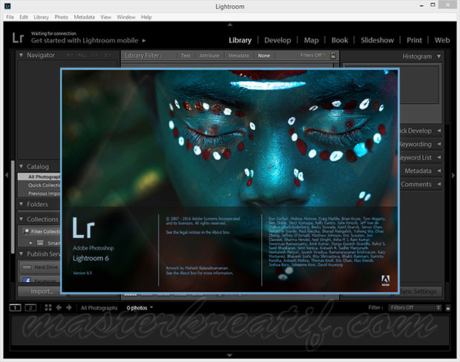Image resolution: width=460 pixels, height=362 pixels.
Task: Open the Edit menu
Action: [24, 17]
